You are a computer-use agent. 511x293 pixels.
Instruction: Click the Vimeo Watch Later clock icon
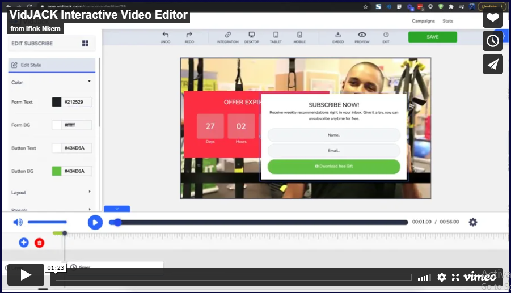click(x=493, y=41)
